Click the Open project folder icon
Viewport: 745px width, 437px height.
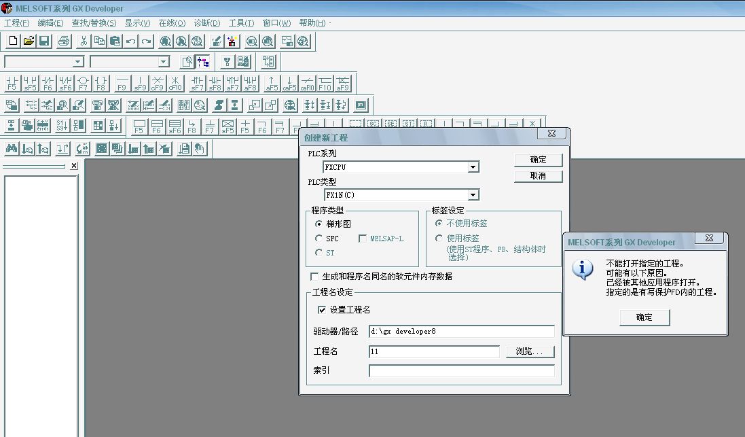pyautogui.click(x=29, y=41)
